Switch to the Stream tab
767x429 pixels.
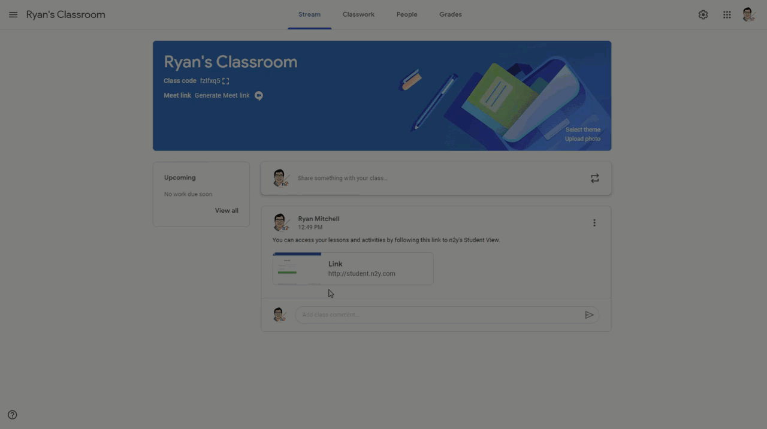[309, 14]
